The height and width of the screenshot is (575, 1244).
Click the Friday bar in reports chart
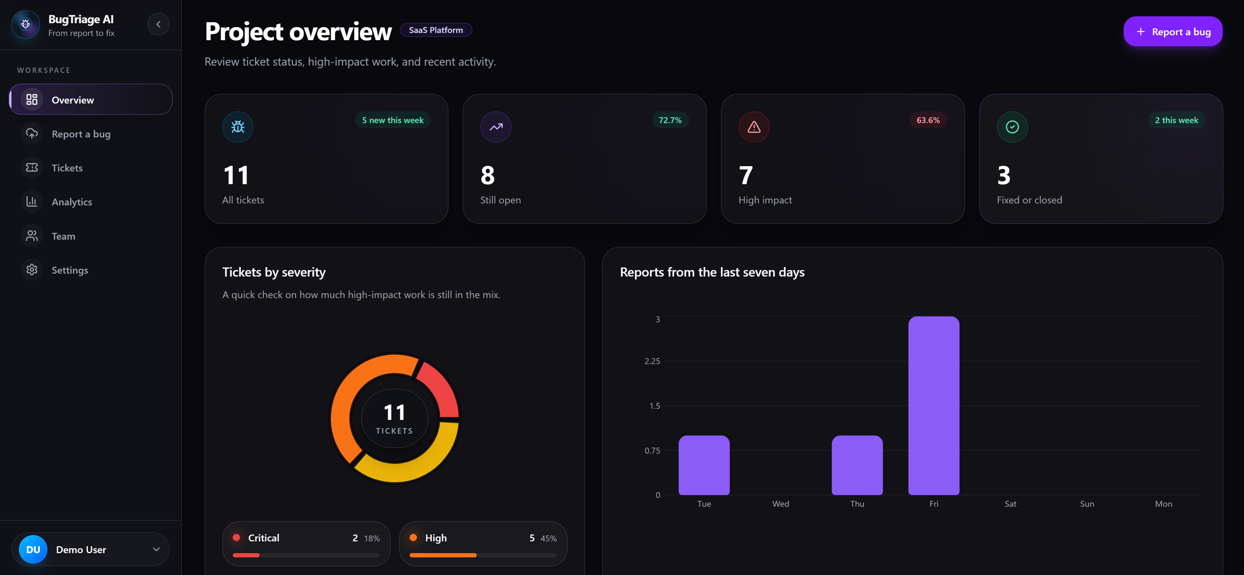933,405
